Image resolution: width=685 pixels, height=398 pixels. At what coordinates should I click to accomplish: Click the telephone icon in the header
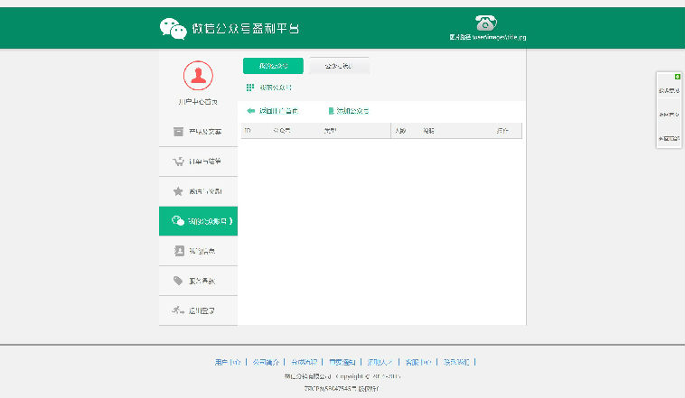coord(486,23)
